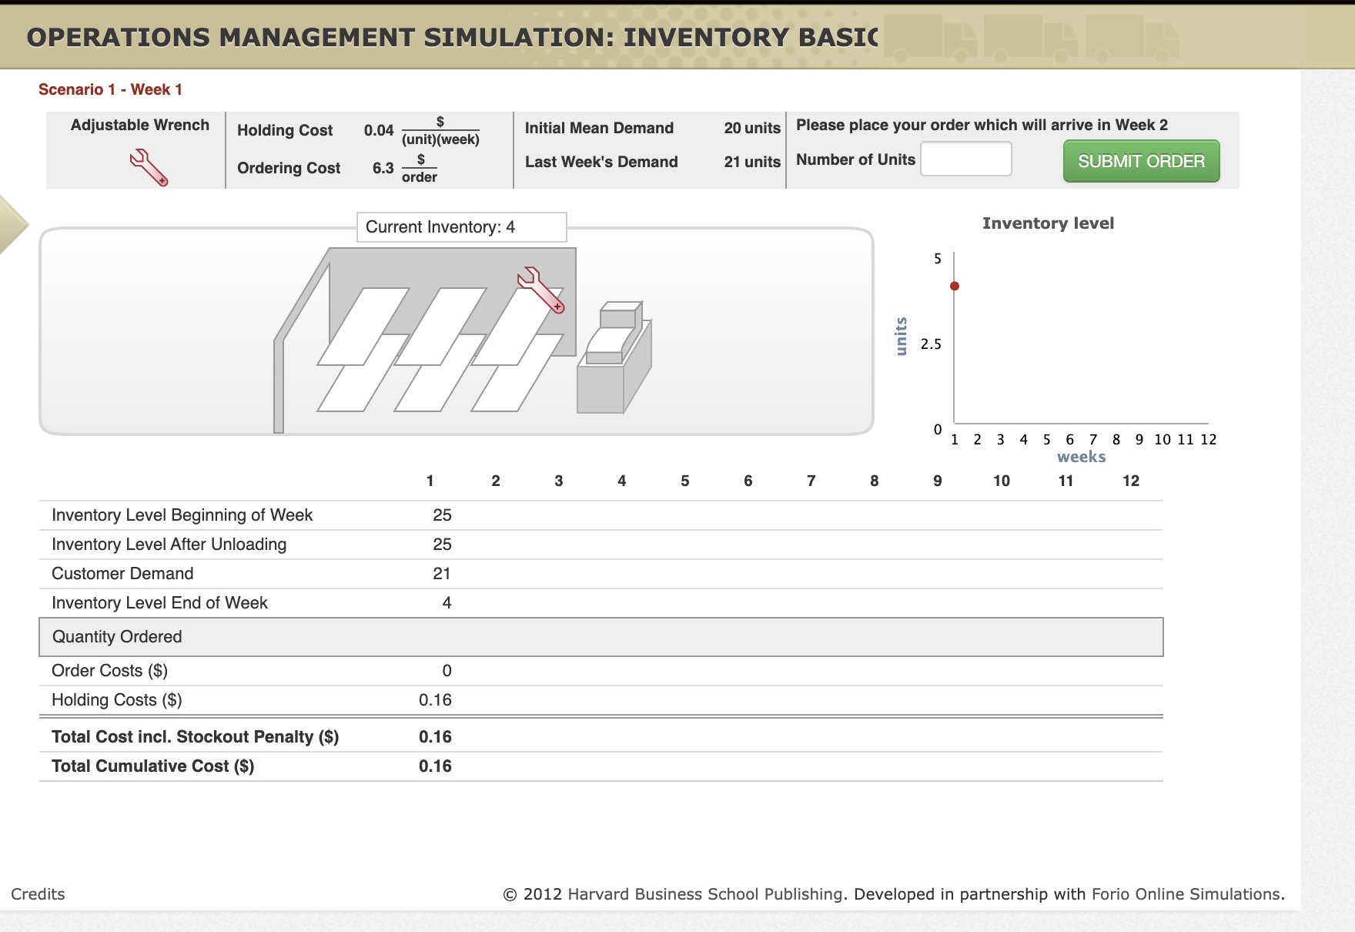The width and height of the screenshot is (1355, 932).
Task: Click the Current Inventory: 4 label box
Action: coord(460,226)
